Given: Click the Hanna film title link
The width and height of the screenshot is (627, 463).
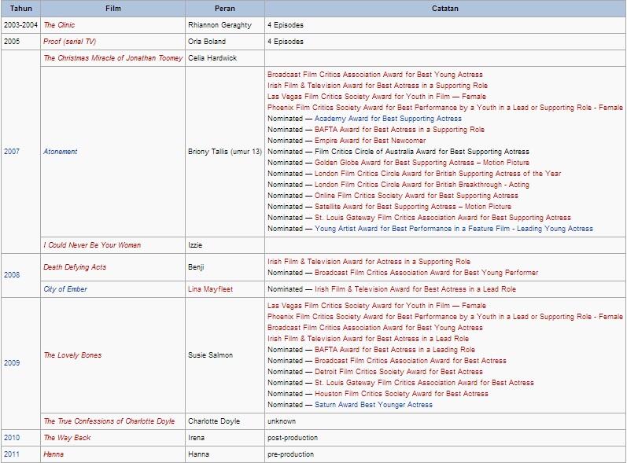Looking at the screenshot, I should [53, 454].
